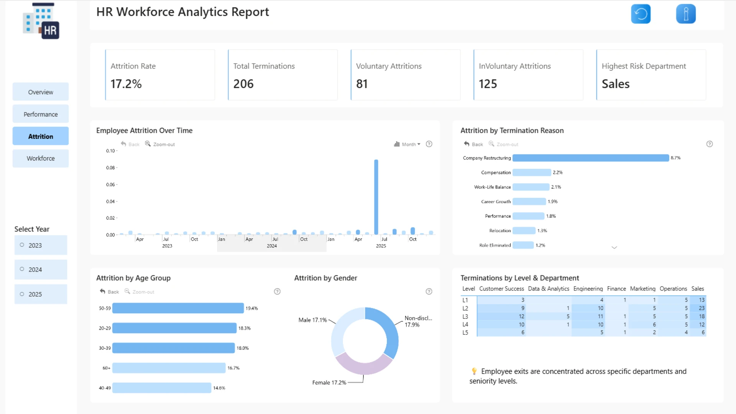Sort by Customer Success column header

(501, 289)
